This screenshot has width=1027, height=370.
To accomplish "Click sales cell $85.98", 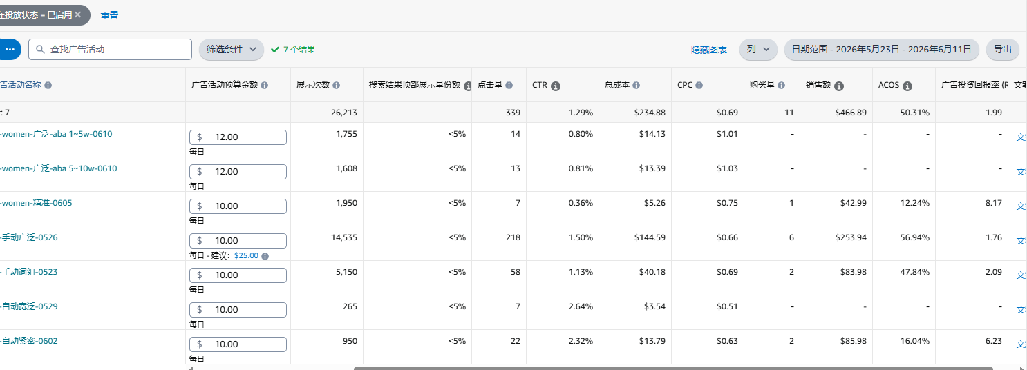I will pyautogui.click(x=853, y=341).
